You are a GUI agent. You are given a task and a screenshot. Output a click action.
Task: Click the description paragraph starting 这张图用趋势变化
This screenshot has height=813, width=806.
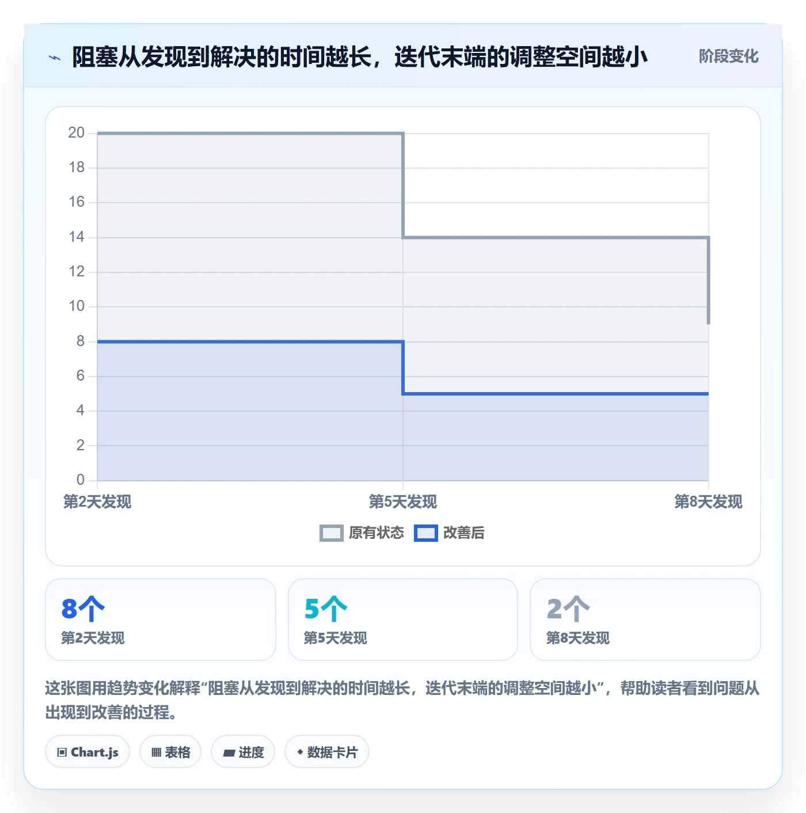(x=402, y=700)
